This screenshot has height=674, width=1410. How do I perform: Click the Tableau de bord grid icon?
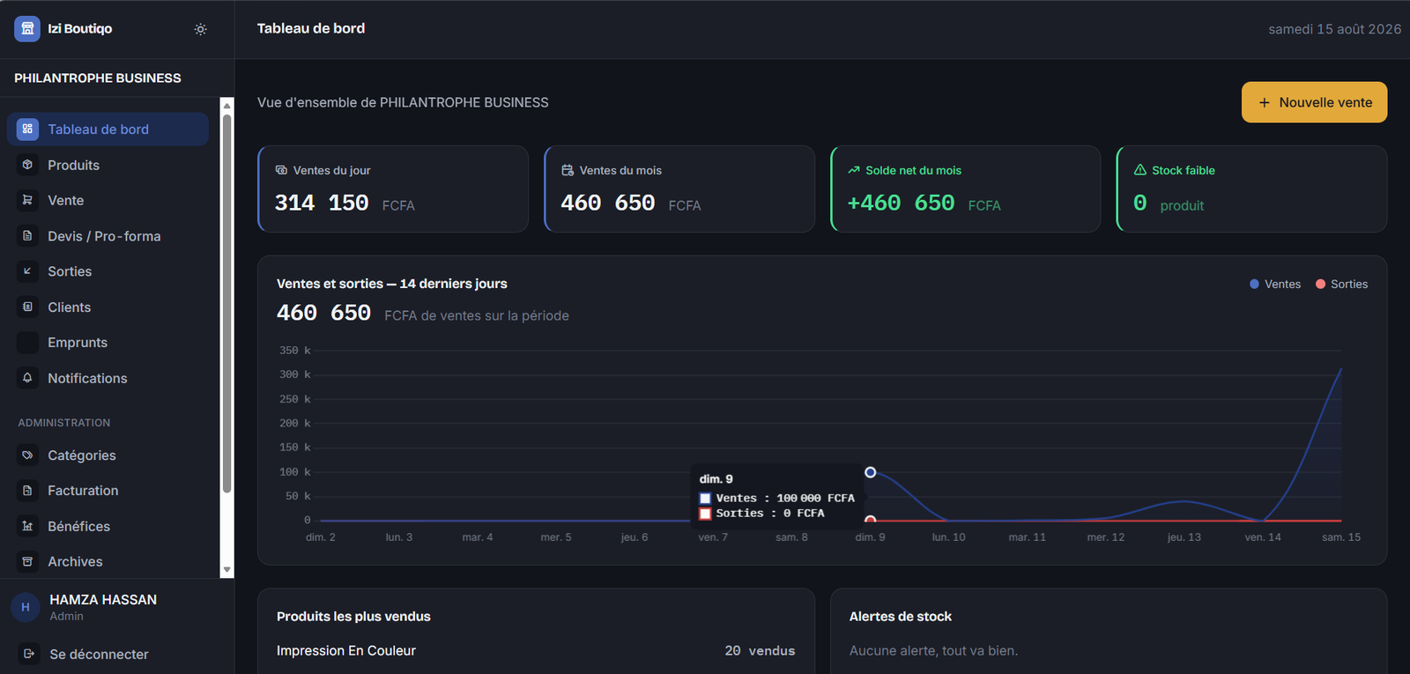27,129
